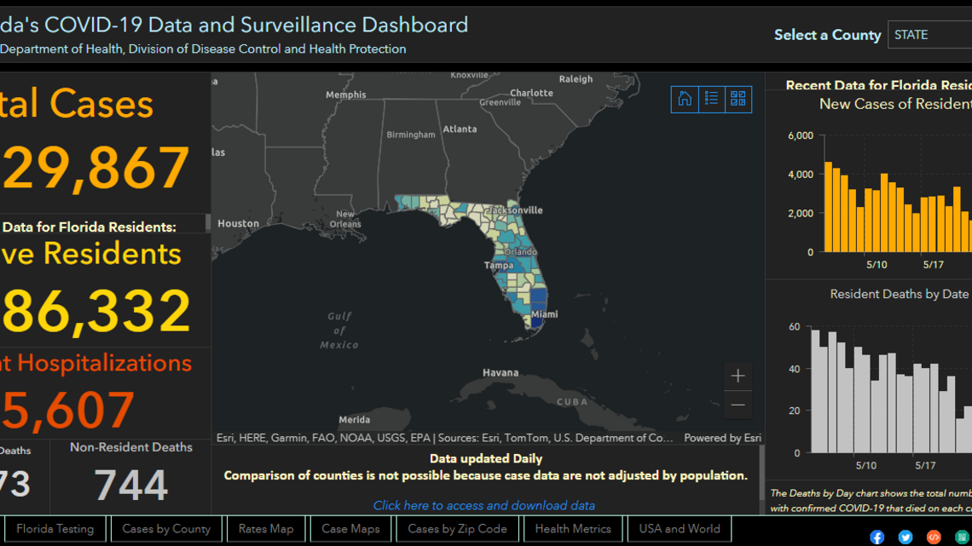Click the Powered by Esri link
Image resolution: width=972 pixels, height=546 pixels.
pos(723,438)
